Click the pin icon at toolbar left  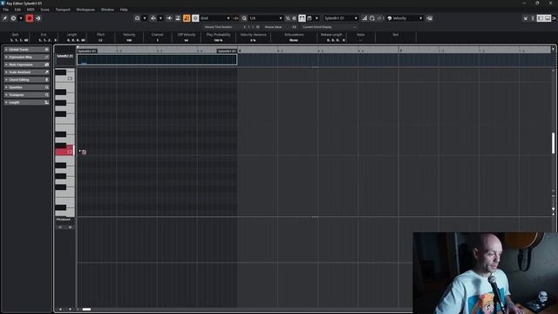pyautogui.click(x=5, y=18)
